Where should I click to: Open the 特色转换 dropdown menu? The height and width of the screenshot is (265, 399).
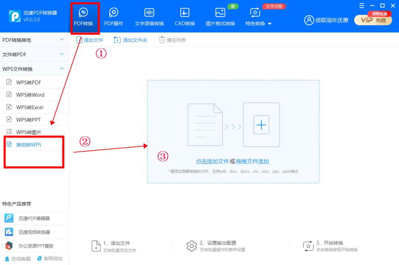click(258, 17)
